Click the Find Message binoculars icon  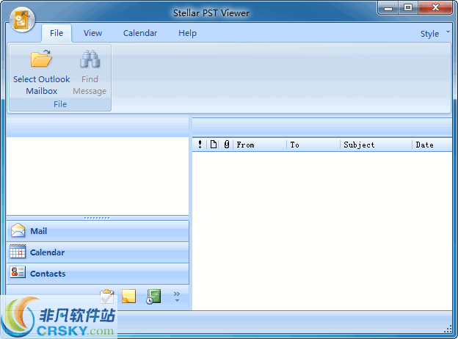90,59
